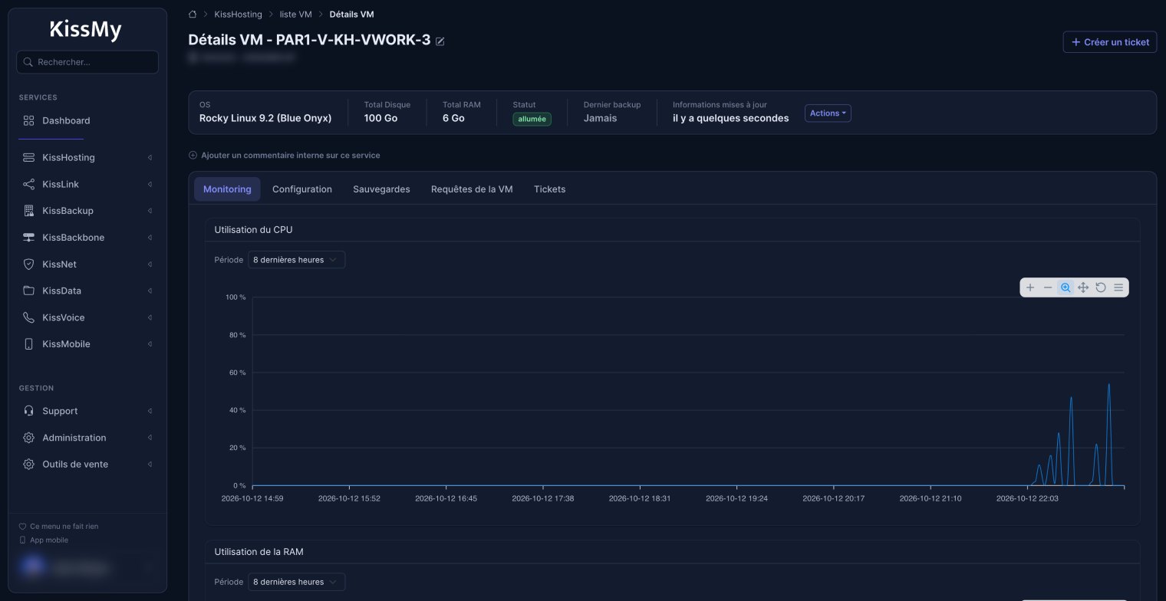Screen dimensions: 1166x601
Task: Click the KissHosting server icon
Action: (29, 157)
